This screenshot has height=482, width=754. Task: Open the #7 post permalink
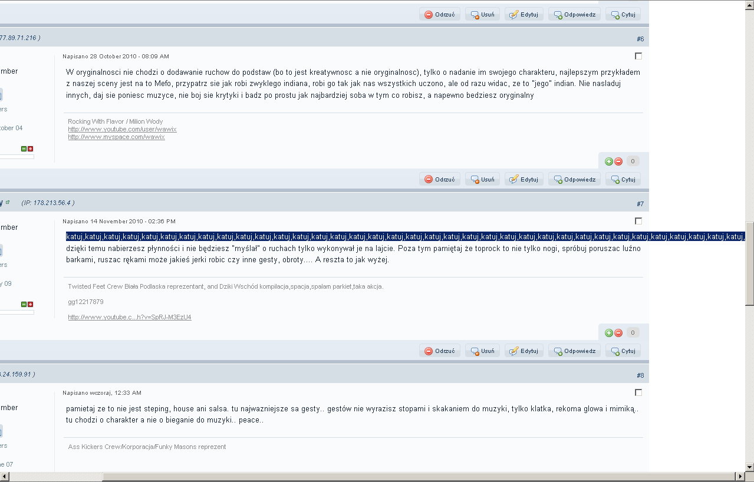(640, 204)
